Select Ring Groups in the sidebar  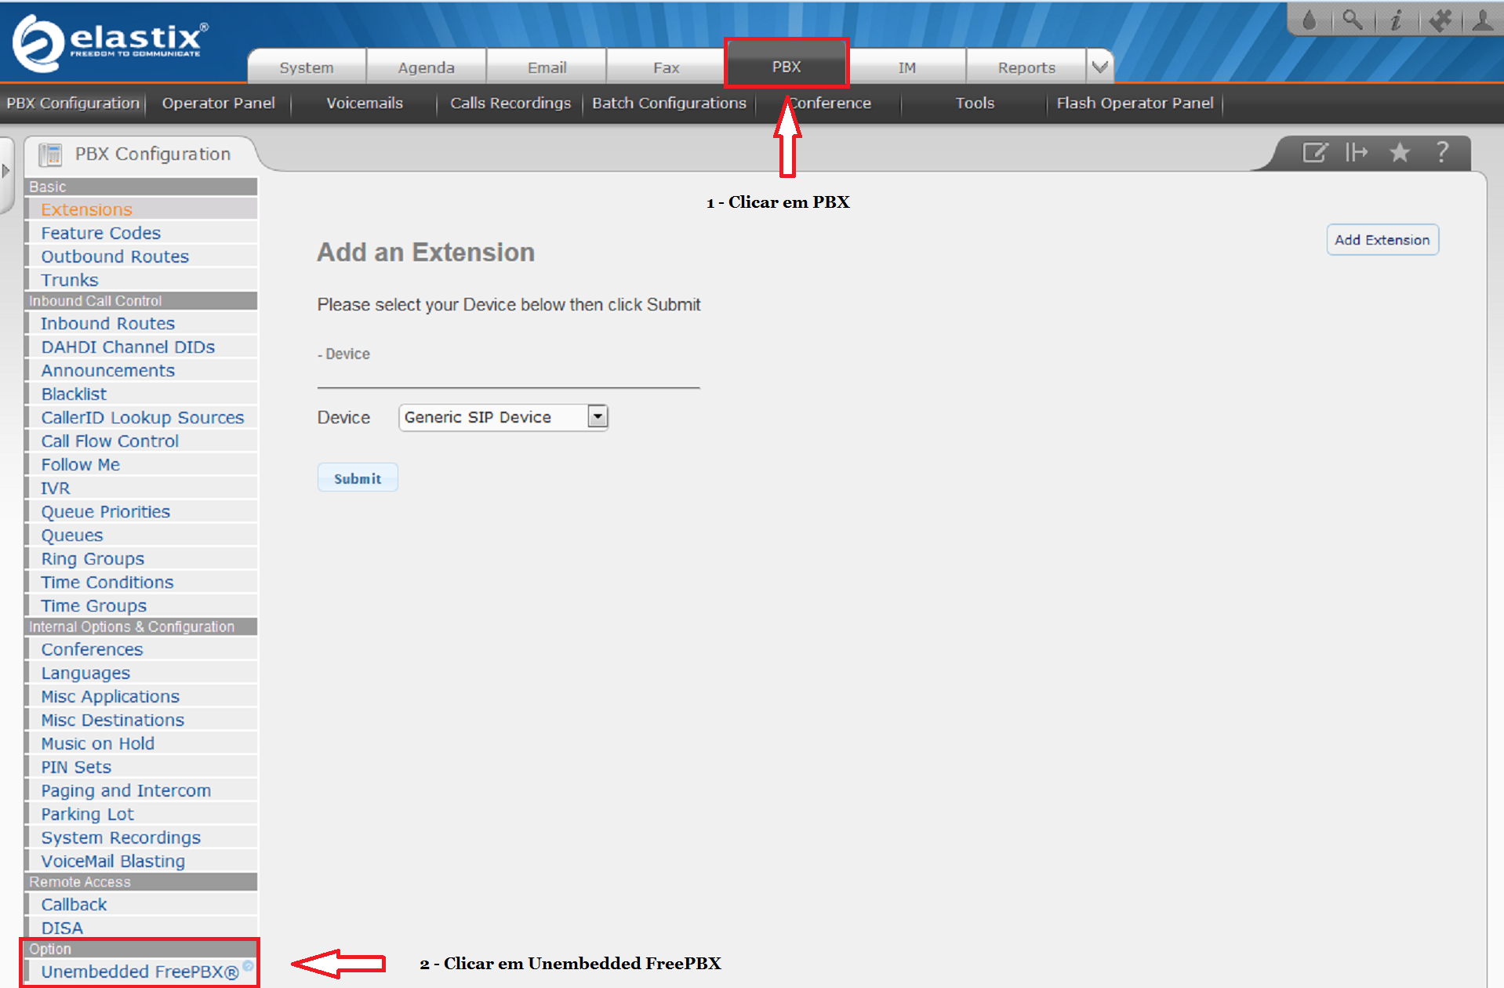[x=93, y=559]
